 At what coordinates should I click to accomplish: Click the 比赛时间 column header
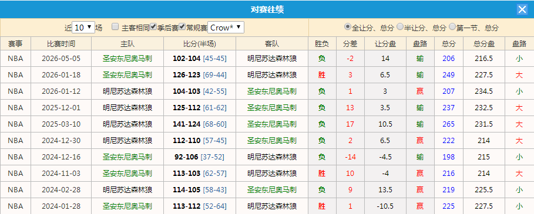(x=61, y=44)
